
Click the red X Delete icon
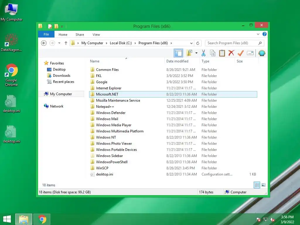(x=231, y=53)
